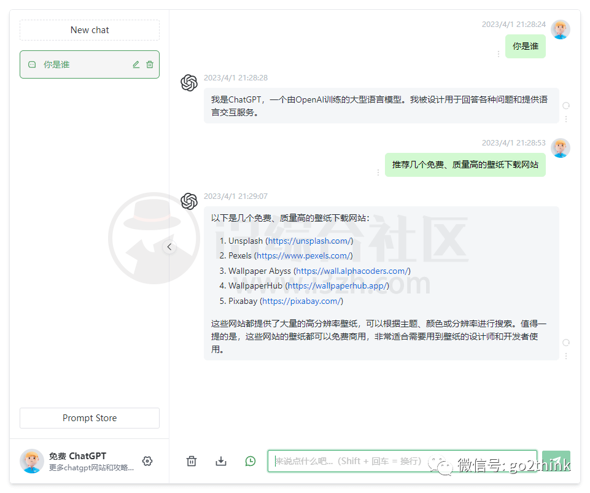Screen dimensions: 590x493
Task: Open the Prompt Store
Action: (90, 418)
